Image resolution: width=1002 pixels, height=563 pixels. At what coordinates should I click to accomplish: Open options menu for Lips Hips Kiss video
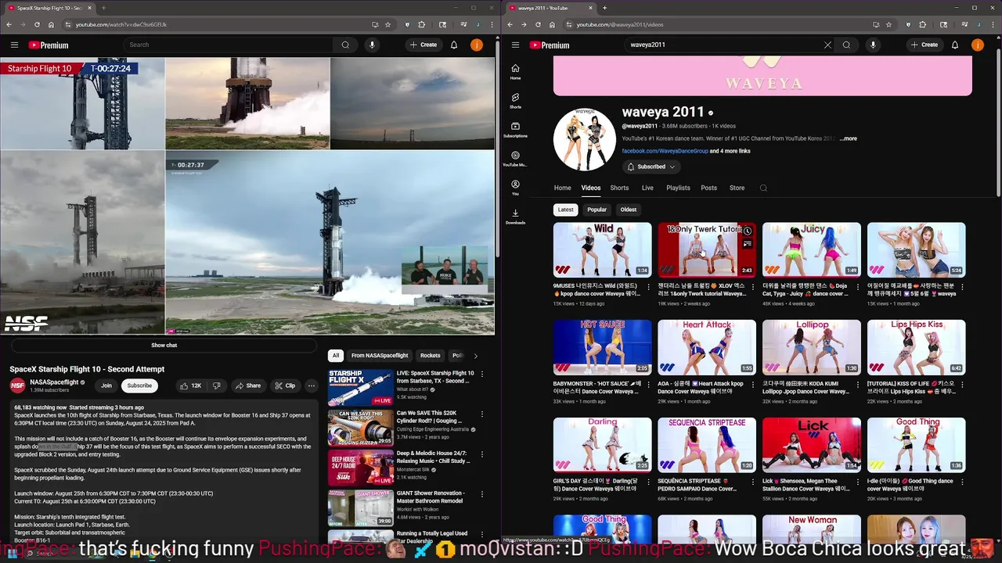962,385
